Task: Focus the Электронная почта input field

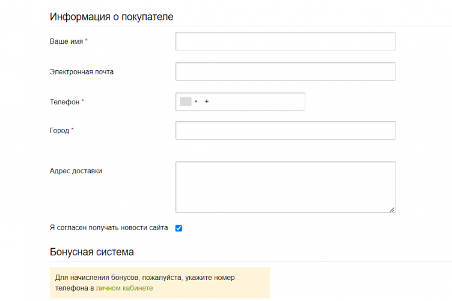Action: (x=285, y=71)
